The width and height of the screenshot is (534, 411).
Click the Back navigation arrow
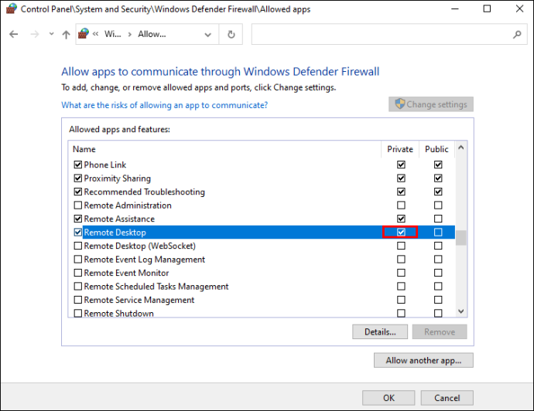[14, 34]
